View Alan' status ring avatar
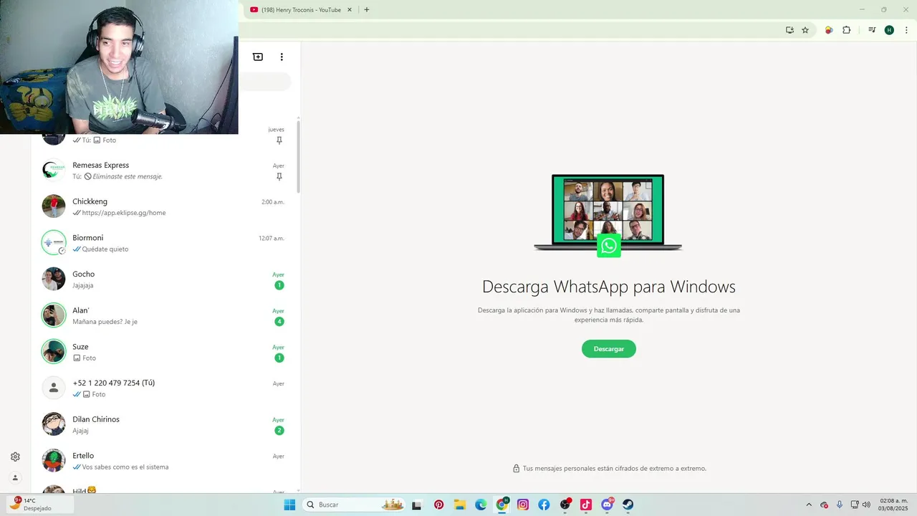Viewport: 917px width, 516px height. click(x=54, y=315)
